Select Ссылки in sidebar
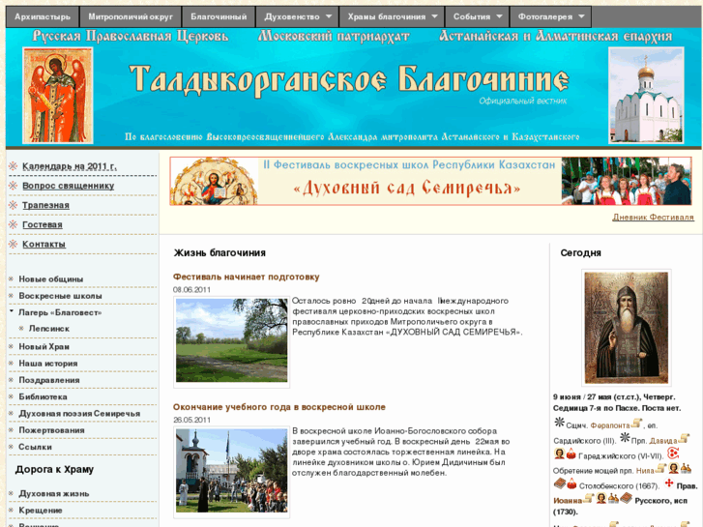The height and width of the screenshot is (527, 703). coord(35,447)
